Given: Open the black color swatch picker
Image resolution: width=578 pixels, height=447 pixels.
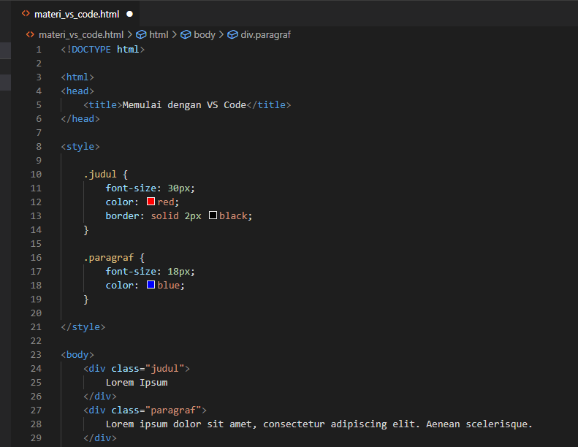Looking at the screenshot, I should click(x=213, y=215).
